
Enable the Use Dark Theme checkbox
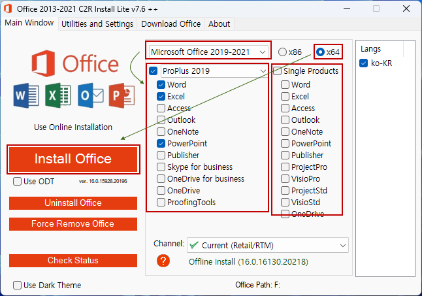tap(17, 286)
